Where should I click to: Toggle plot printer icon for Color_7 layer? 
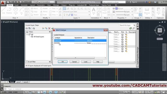(x=122, y=35)
